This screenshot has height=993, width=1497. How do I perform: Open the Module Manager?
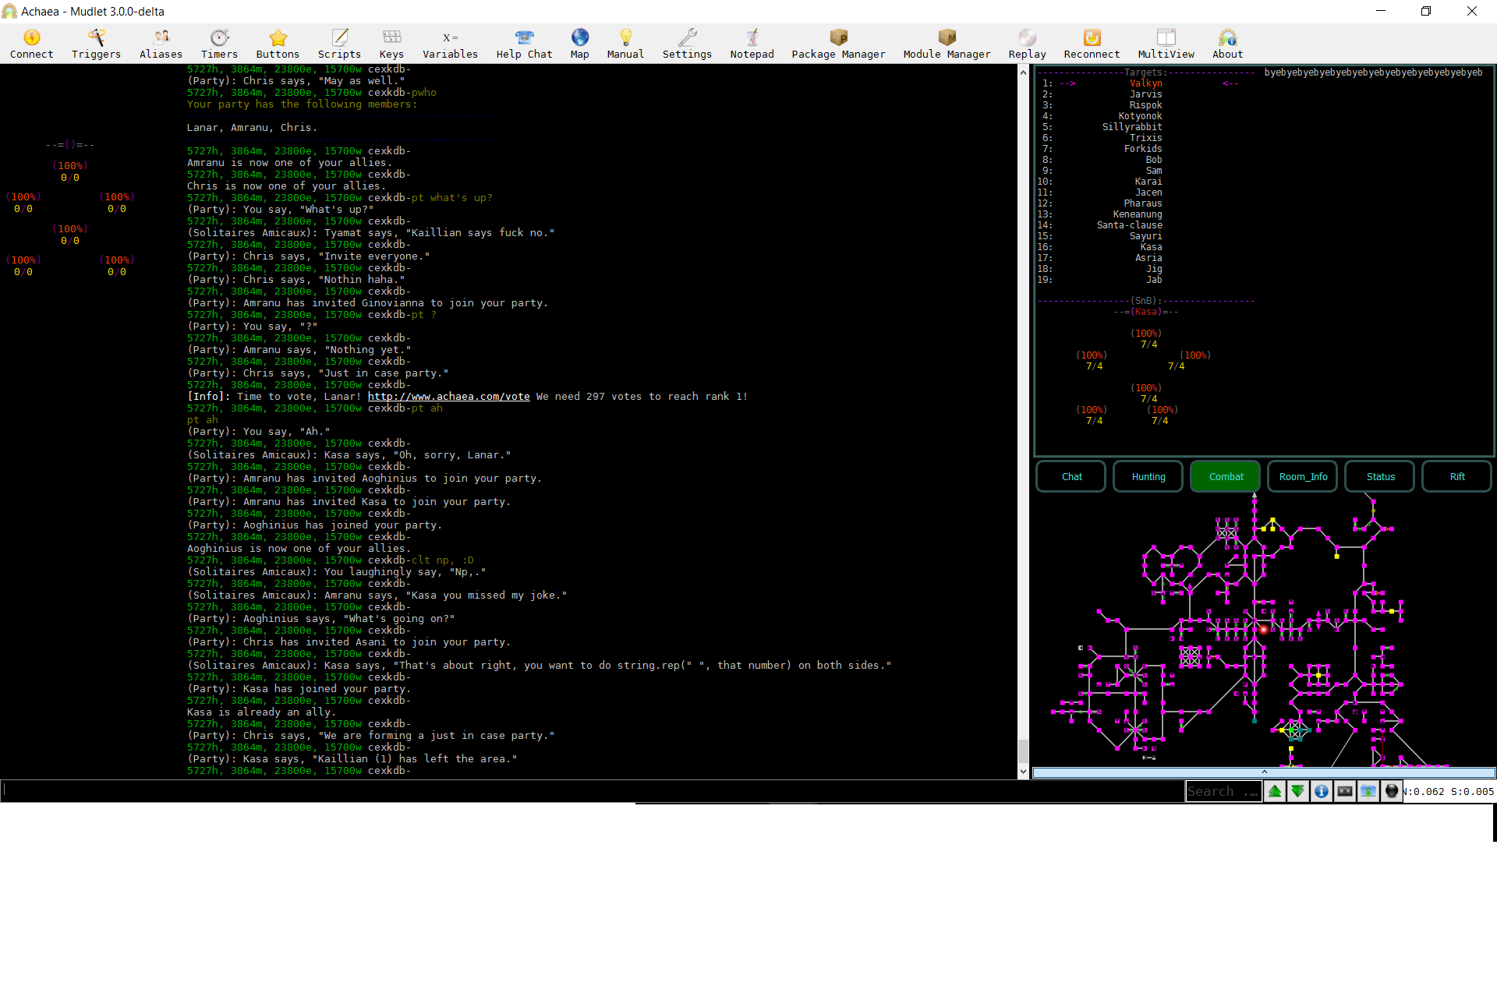pos(947,44)
